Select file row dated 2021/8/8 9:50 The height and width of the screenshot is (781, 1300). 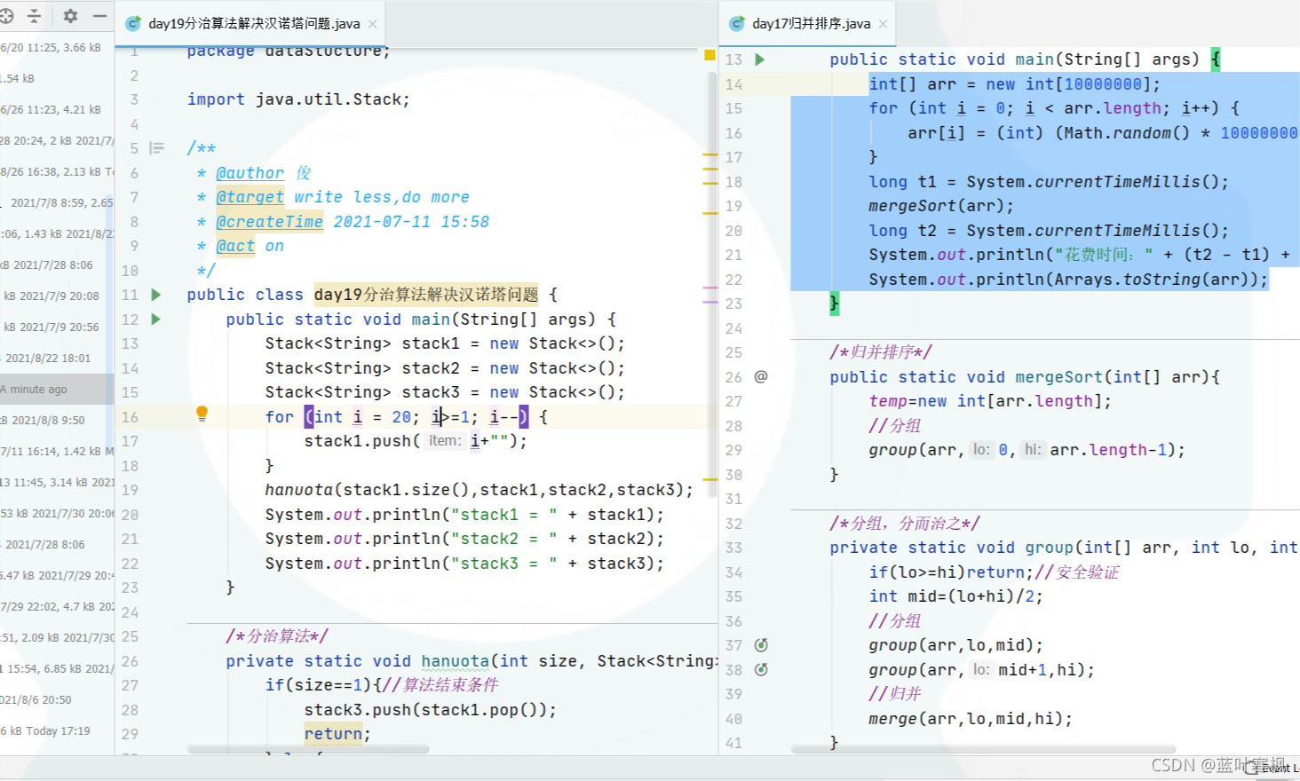tap(57, 420)
